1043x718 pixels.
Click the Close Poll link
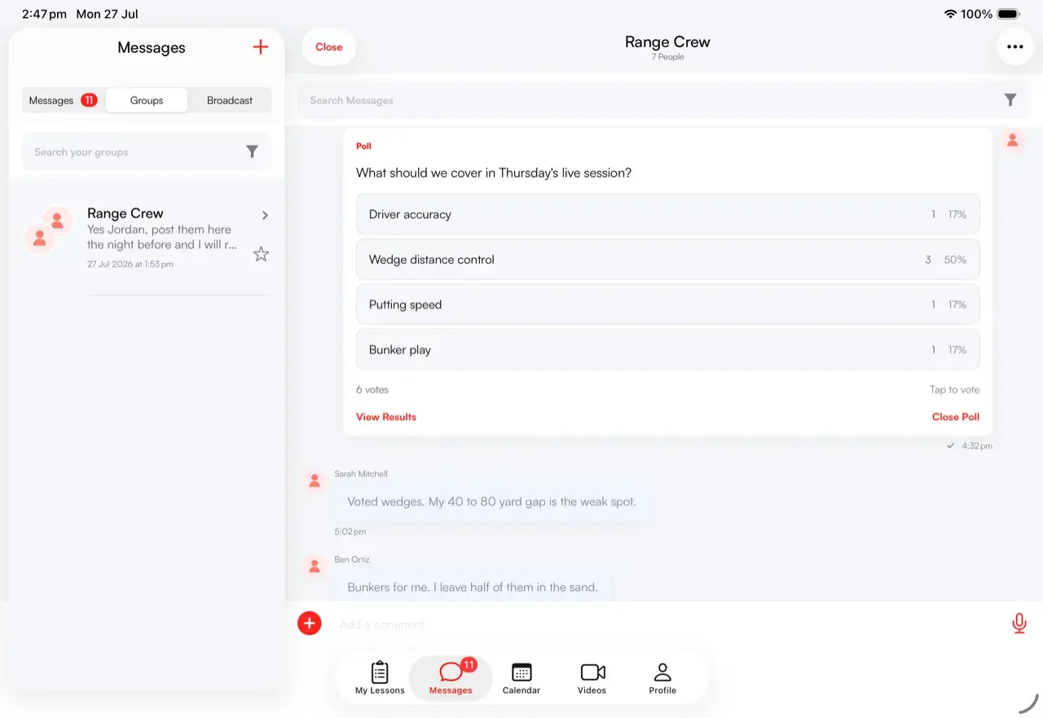pyautogui.click(x=956, y=417)
